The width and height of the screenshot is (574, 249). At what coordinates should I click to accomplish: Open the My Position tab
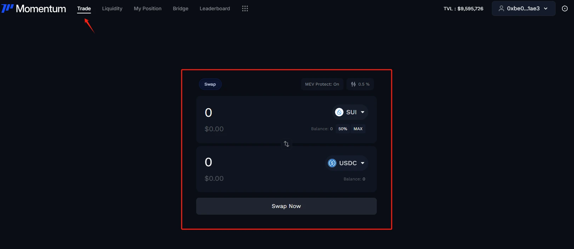pos(148,8)
